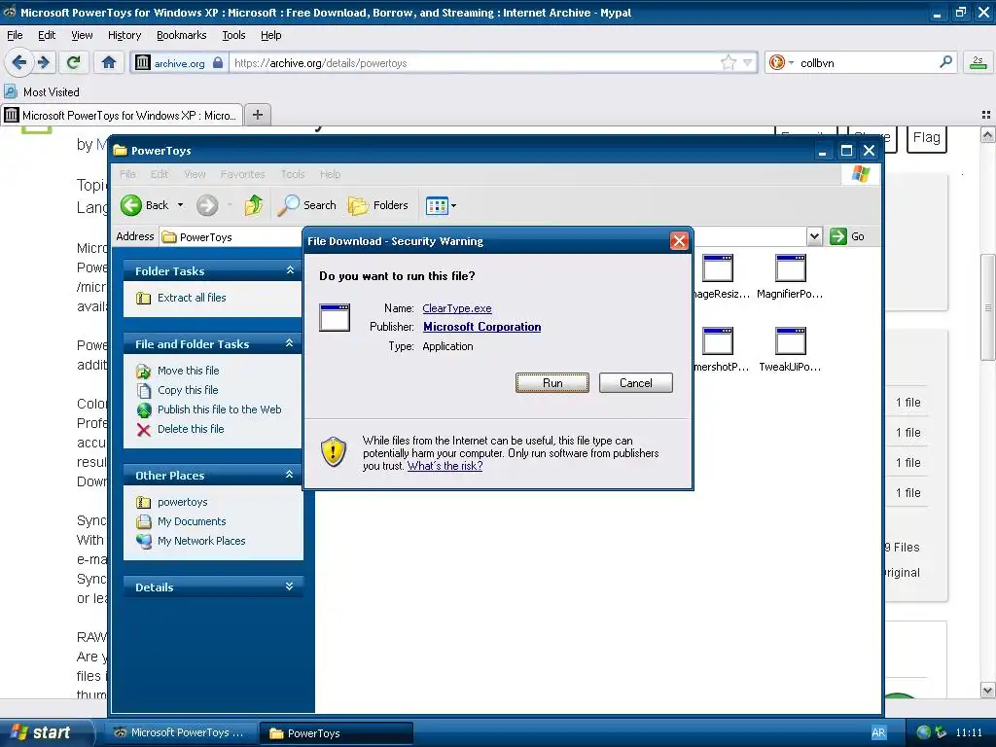Open the URL history dropdown arrow
Image resolution: width=996 pixels, height=747 pixels.
pos(748,62)
